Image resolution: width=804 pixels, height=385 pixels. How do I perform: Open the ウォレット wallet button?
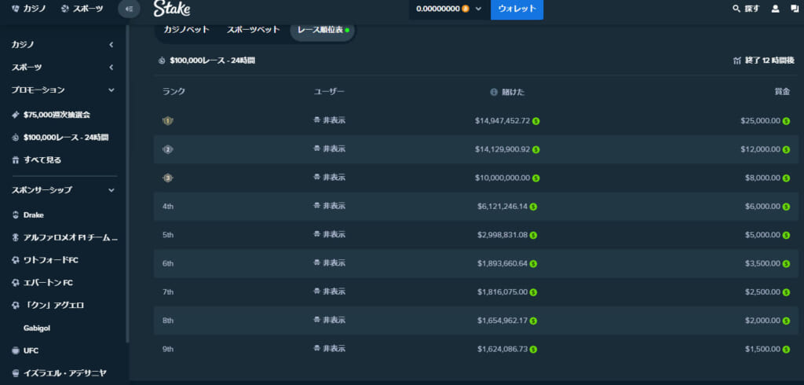(x=517, y=9)
